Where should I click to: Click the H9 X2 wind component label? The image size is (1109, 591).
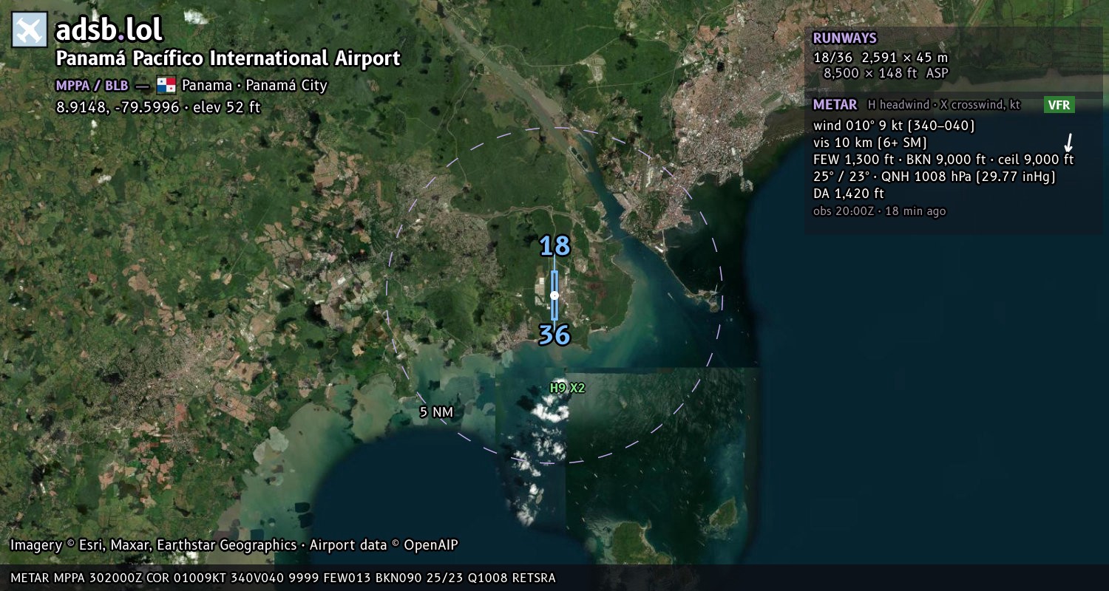click(568, 388)
